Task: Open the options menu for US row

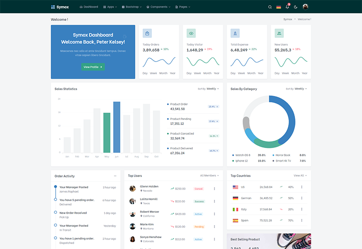Action: [302, 187]
